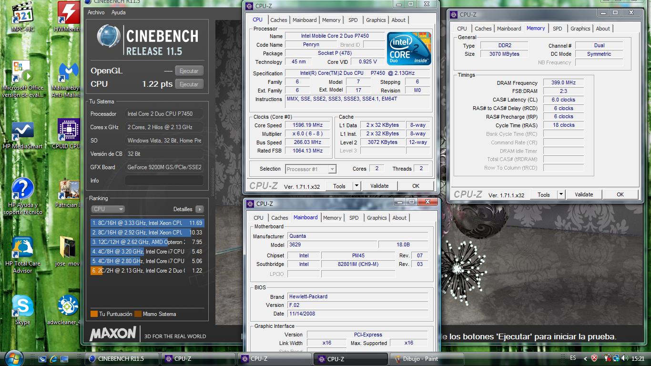Run the OpenGL test with Ejecutar
The width and height of the screenshot is (651, 366).
(x=189, y=71)
